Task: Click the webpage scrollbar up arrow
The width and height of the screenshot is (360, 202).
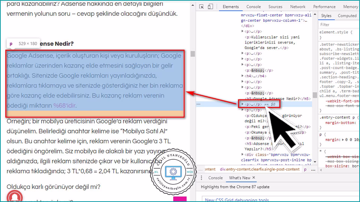Action: 193,5
